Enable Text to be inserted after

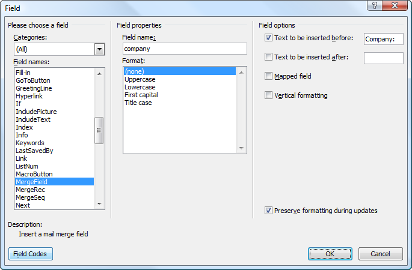point(268,58)
